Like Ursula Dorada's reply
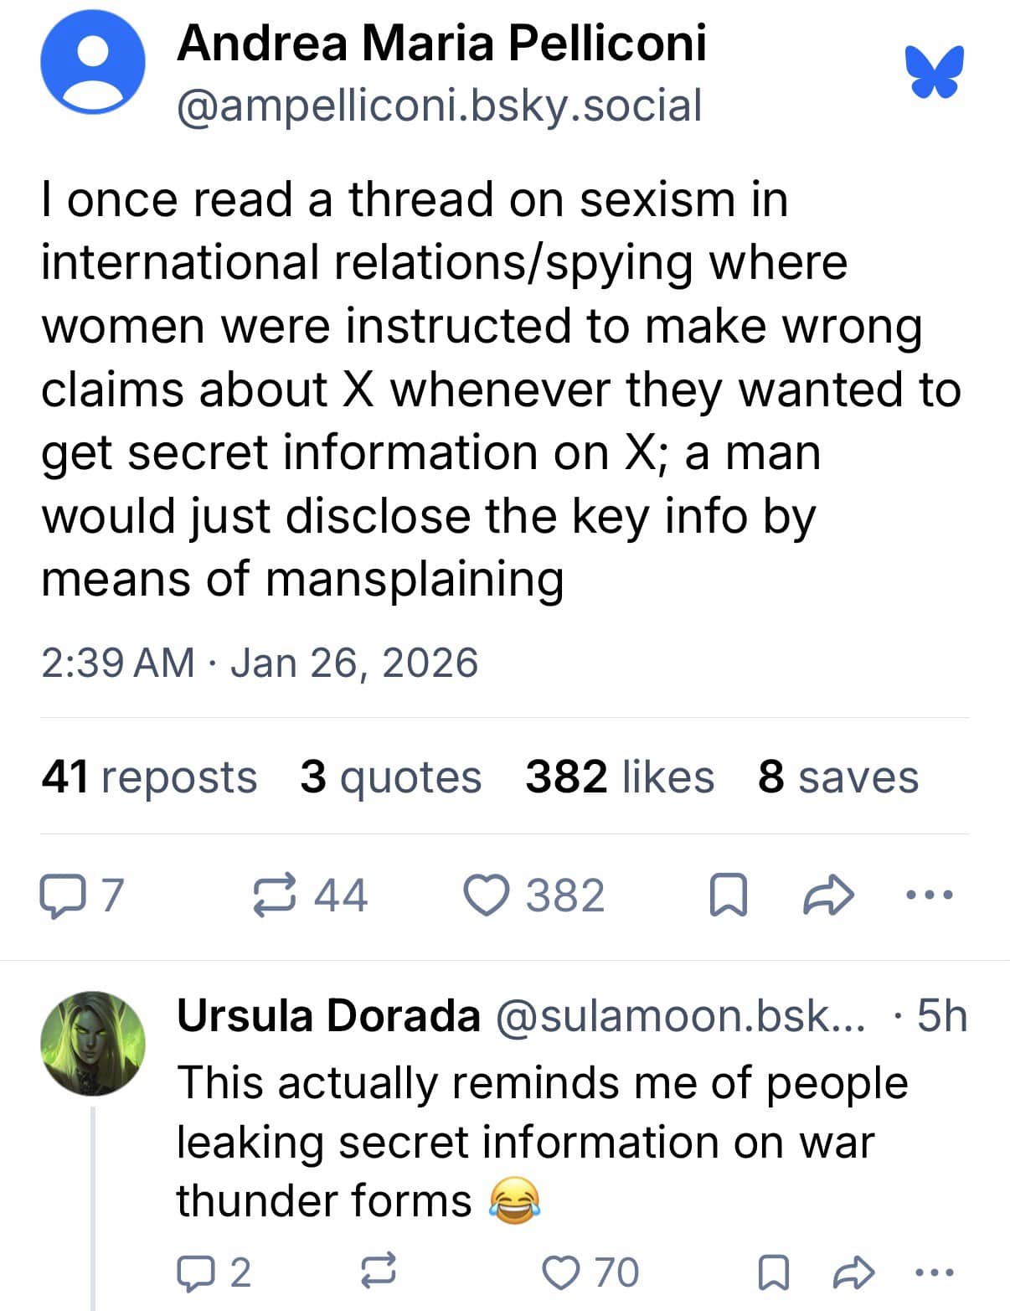 [x=559, y=1272]
